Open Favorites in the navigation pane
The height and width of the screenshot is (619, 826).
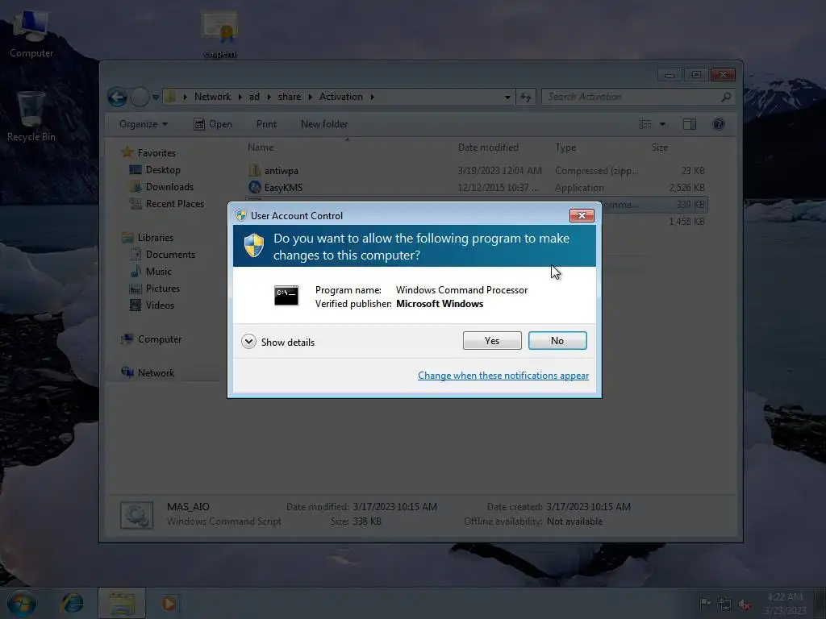(156, 152)
